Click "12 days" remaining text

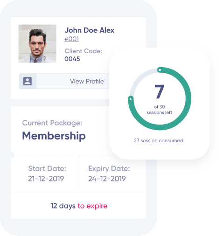[x=63, y=206]
